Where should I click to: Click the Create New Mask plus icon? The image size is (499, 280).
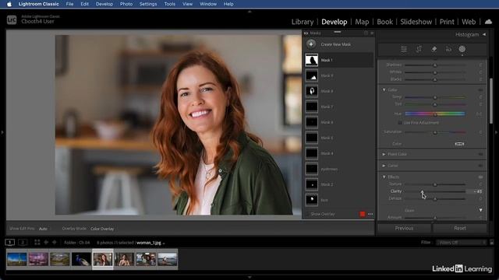click(x=311, y=44)
